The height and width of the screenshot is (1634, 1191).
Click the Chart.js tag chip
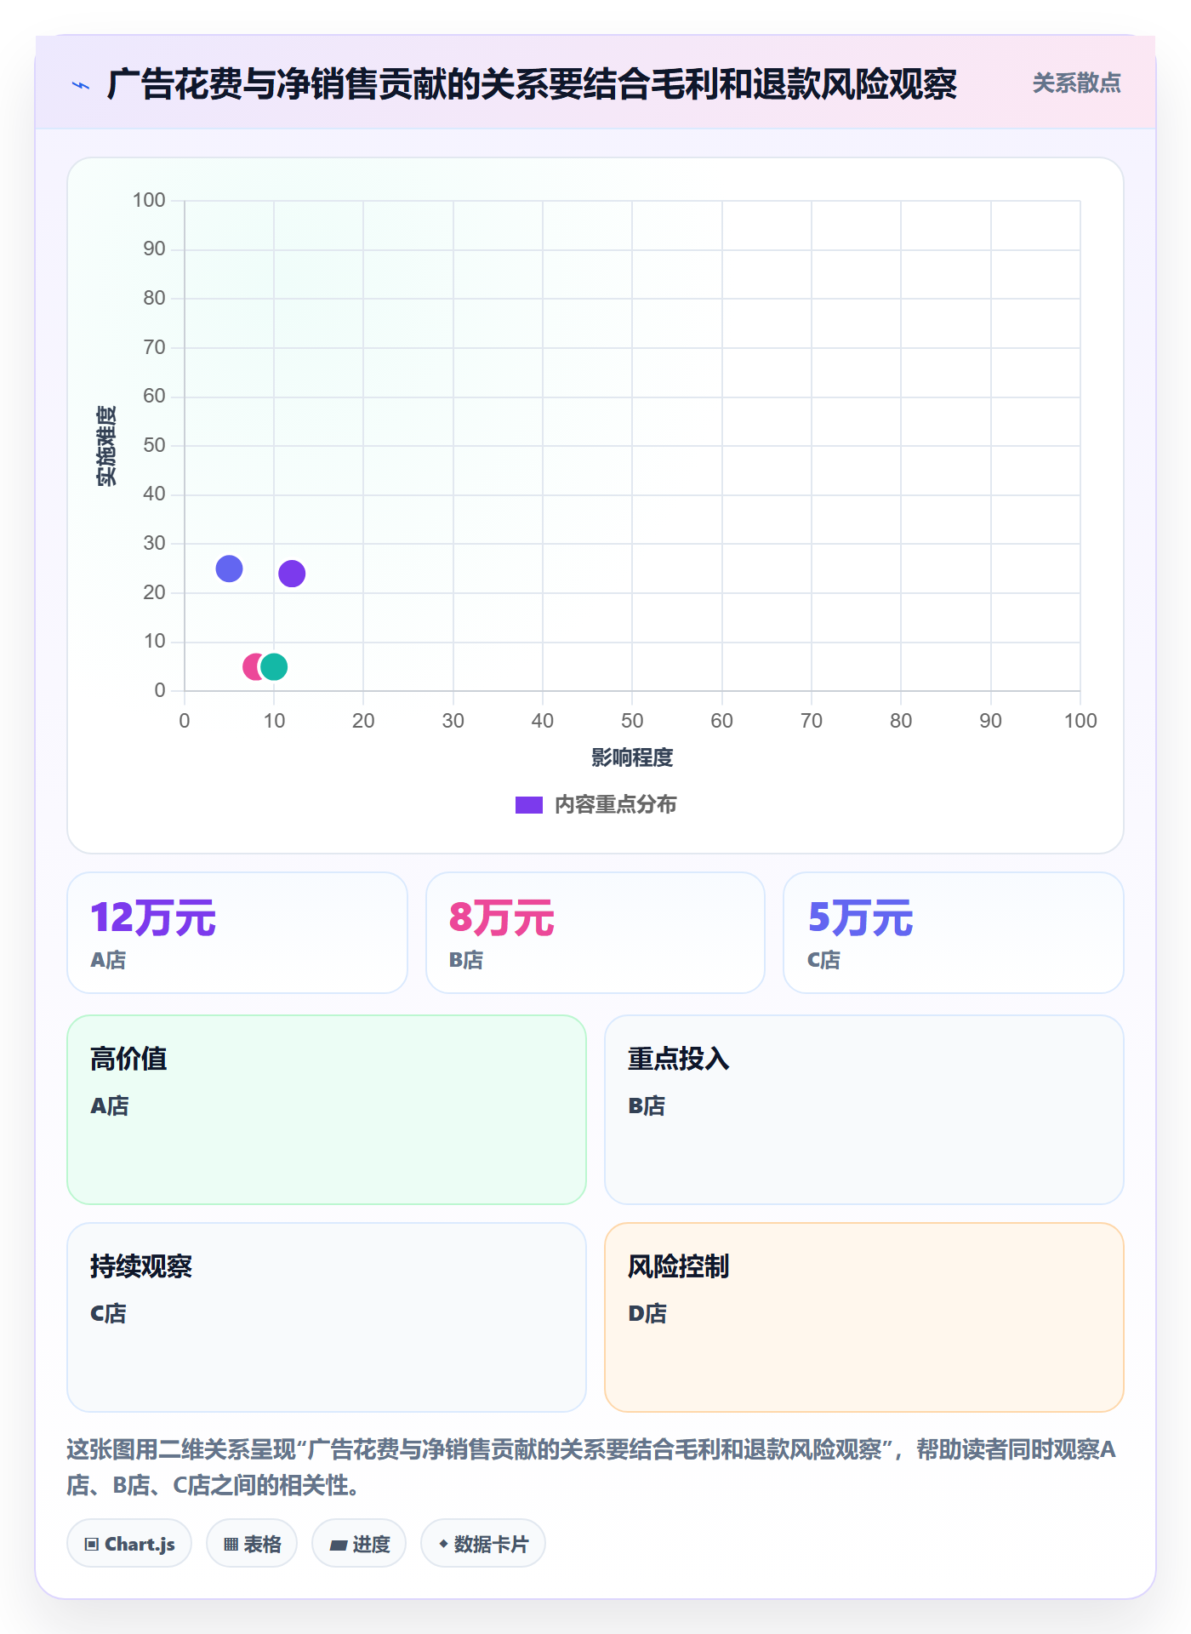(129, 1544)
